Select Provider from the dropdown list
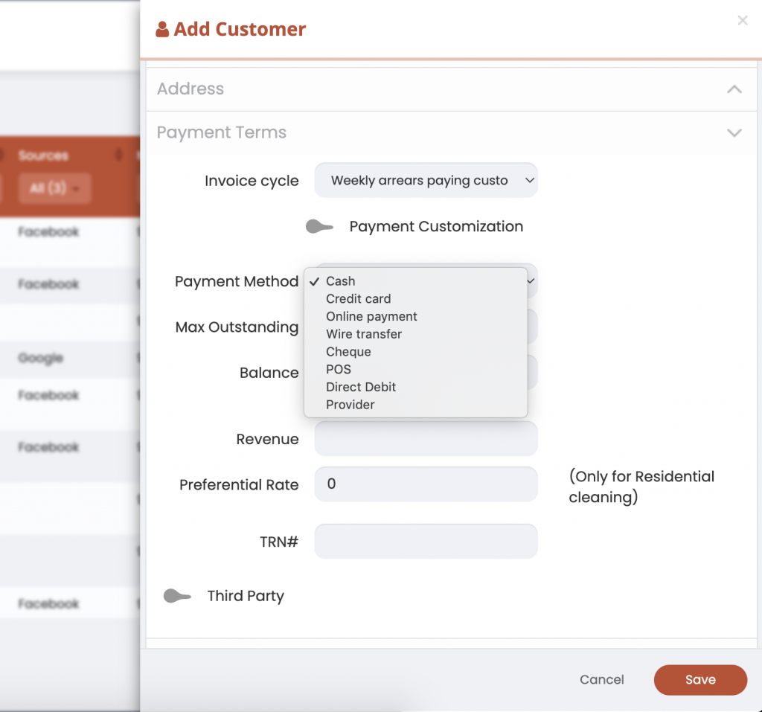 coord(350,405)
